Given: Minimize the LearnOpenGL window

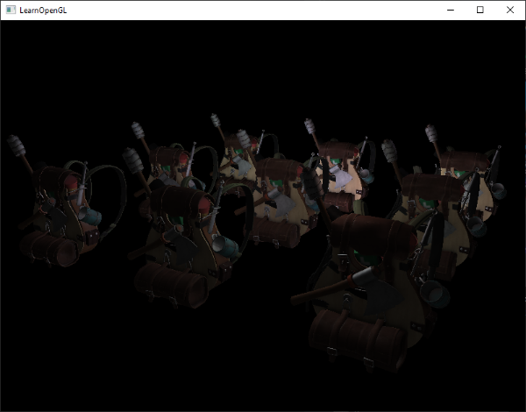Looking at the screenshot, I should [450, 10].
